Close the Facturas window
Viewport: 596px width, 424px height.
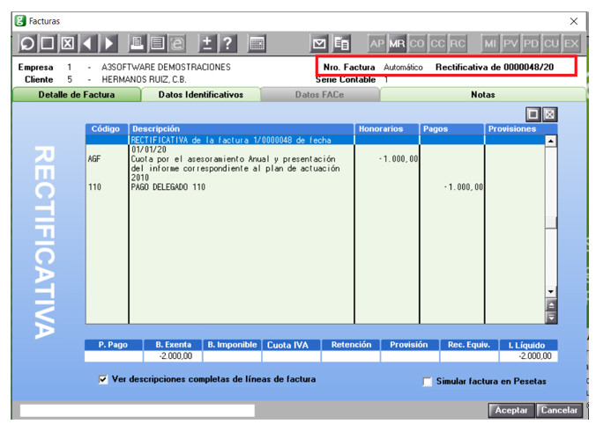pos(574,21)
